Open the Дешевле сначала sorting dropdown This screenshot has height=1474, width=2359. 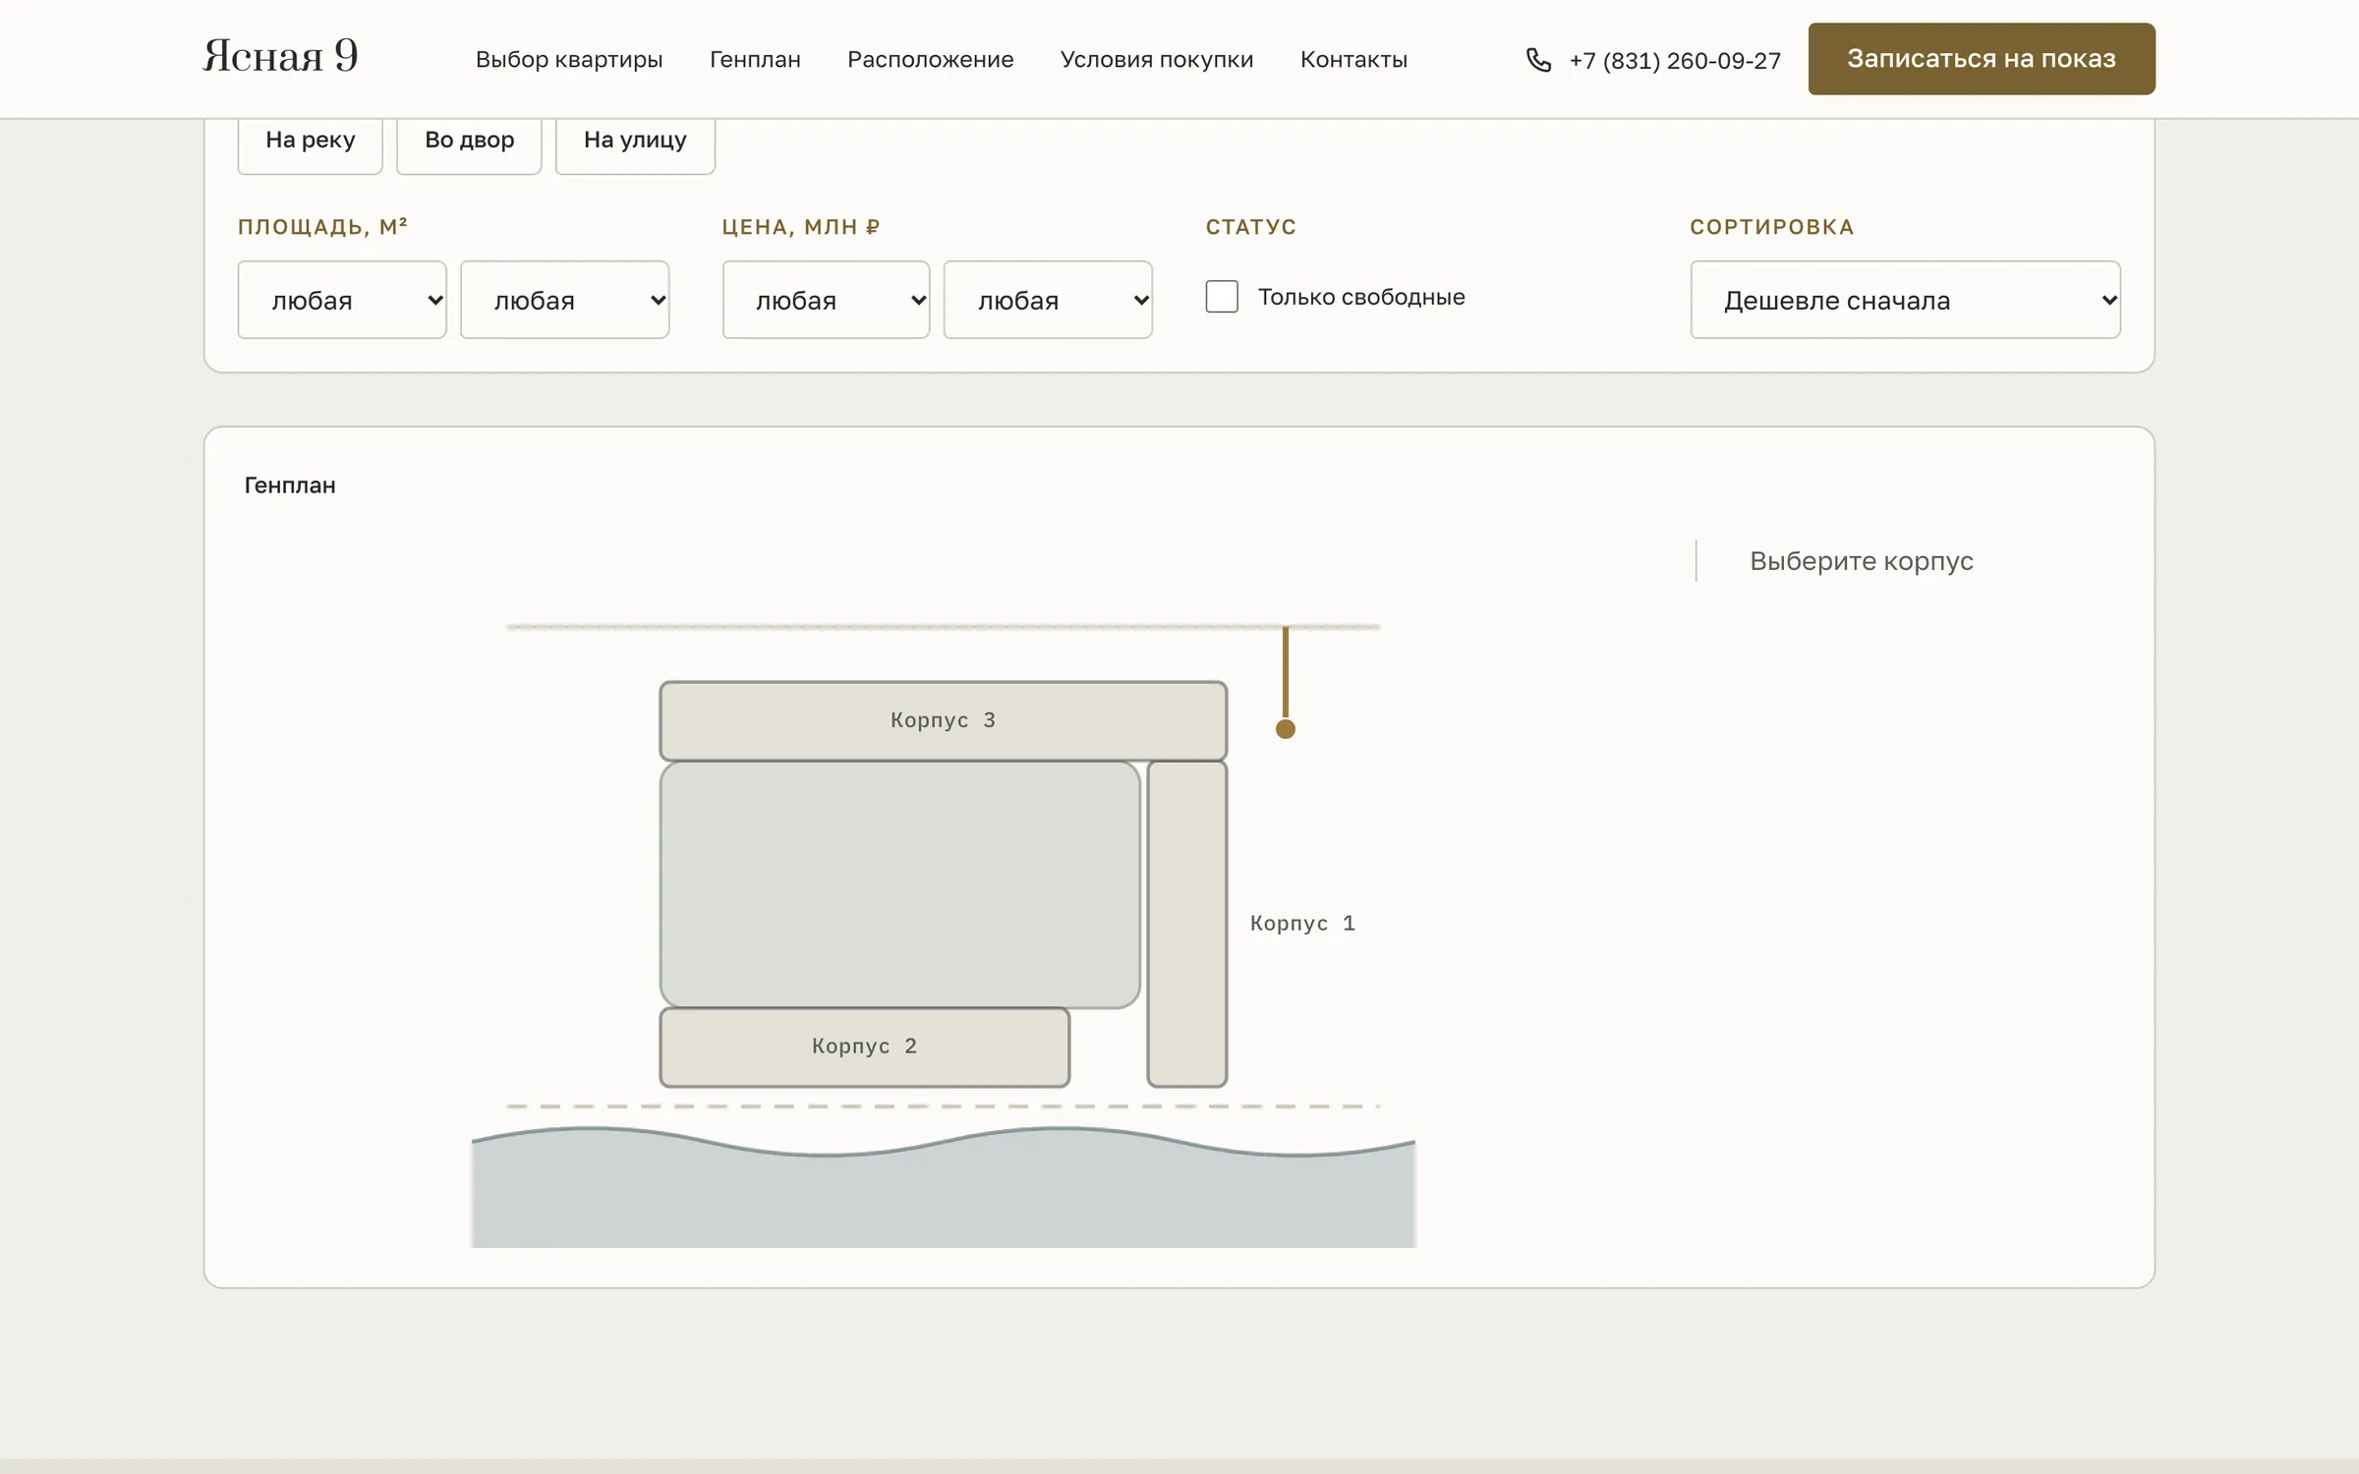pos(1905,300)
